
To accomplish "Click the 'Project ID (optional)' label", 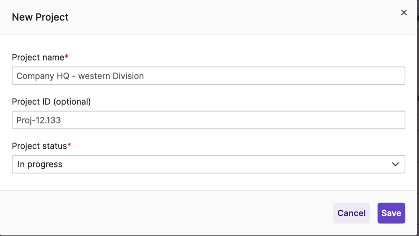I will (51, 102).
